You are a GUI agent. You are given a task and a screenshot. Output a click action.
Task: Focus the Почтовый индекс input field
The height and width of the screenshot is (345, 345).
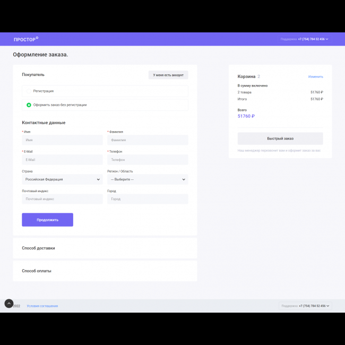[62, 199]
